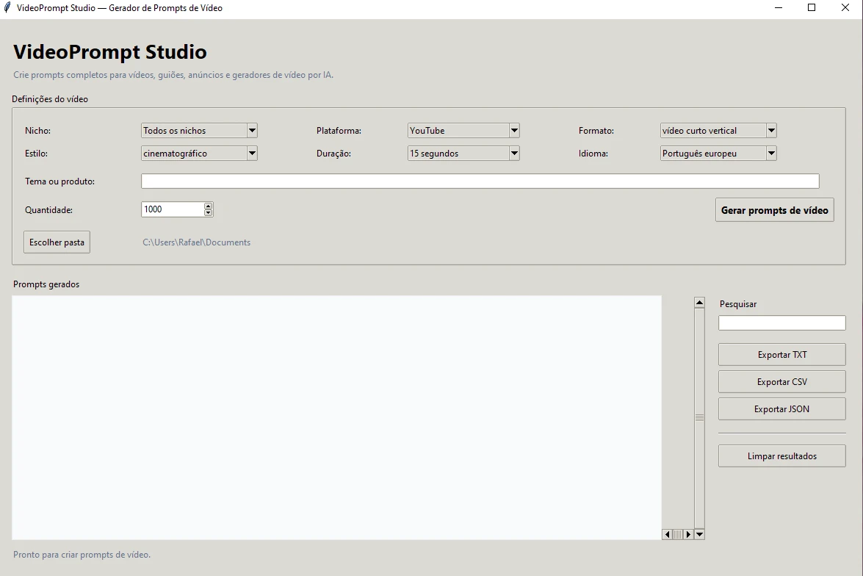Click the 'Idioma:' label
The height and width of the screenshot is (576, 863).
[x=593, y=153]
